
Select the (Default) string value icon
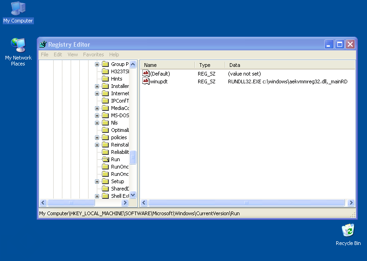tap(145, 74)
